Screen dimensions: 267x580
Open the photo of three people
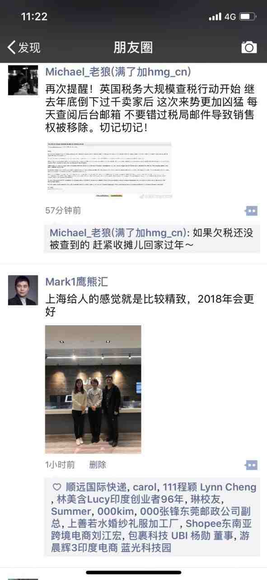tap(93, 389)
